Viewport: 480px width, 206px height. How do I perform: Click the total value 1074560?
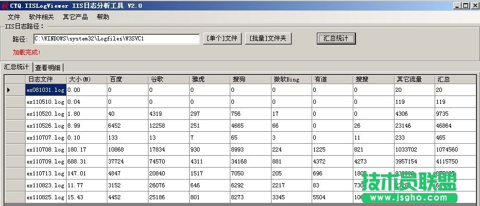(456, 149)
